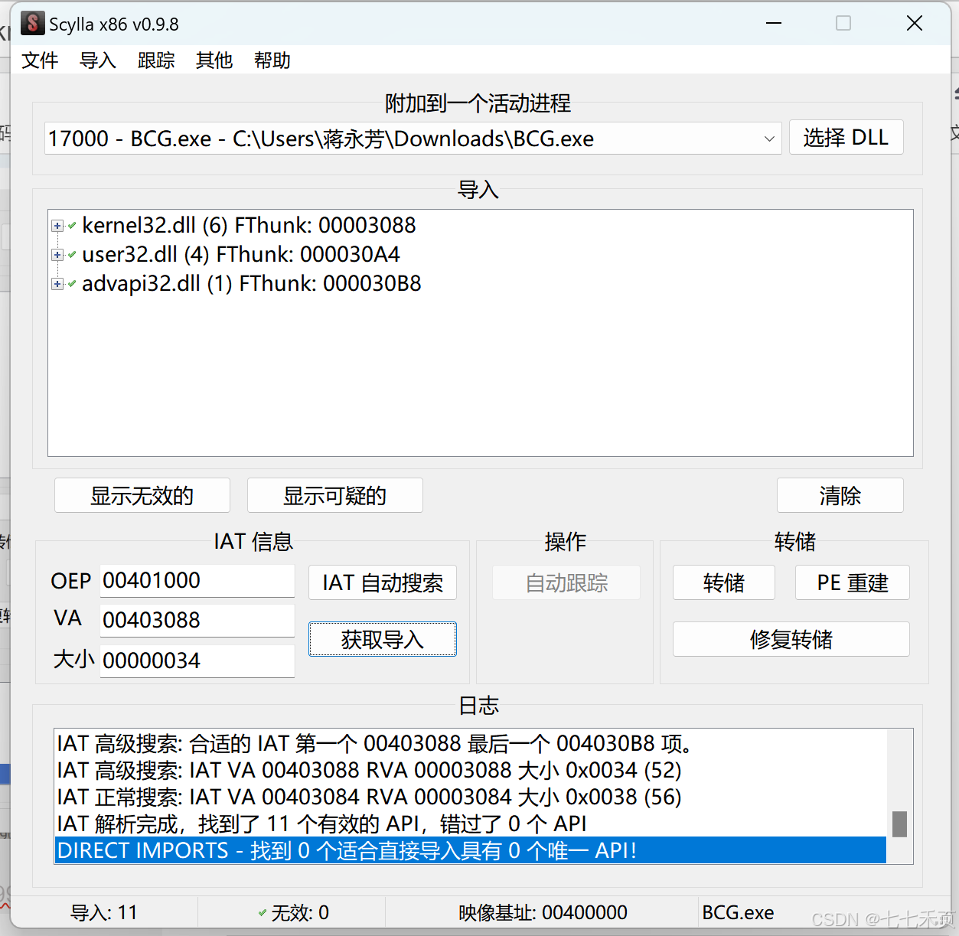Open the 帮助 menu
This screenshot has width=959, height=936.
(272, 60)
